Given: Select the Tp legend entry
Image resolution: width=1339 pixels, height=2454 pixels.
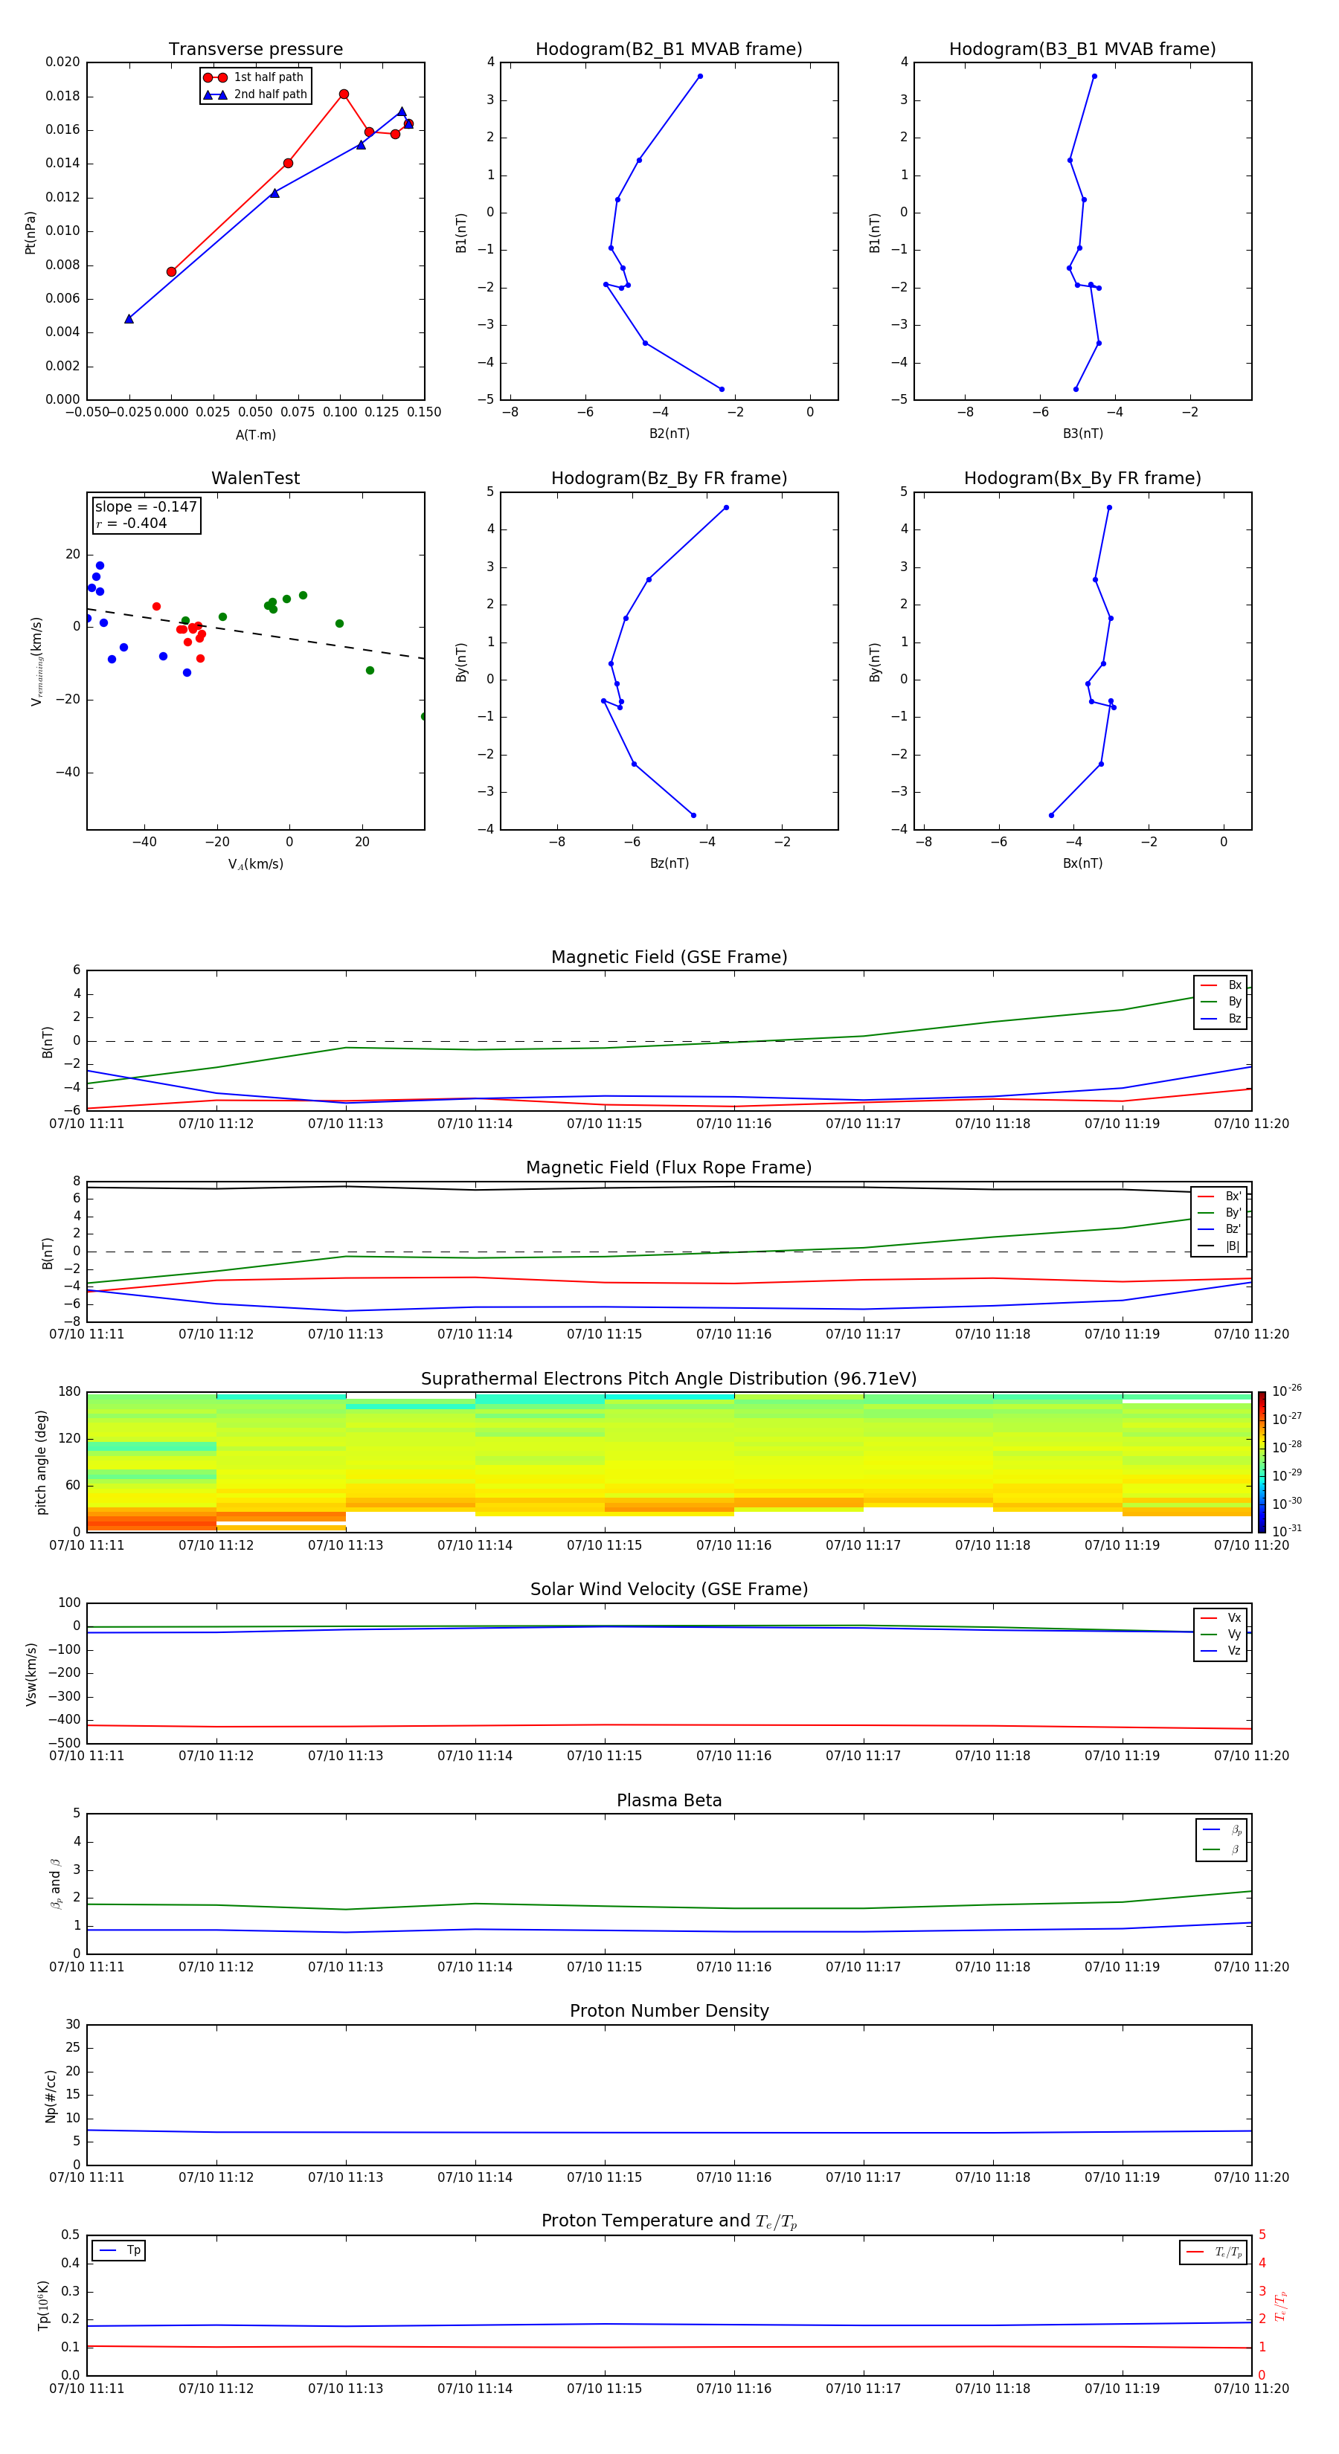Looking at the screenshot, I should tap(120, 2250).
